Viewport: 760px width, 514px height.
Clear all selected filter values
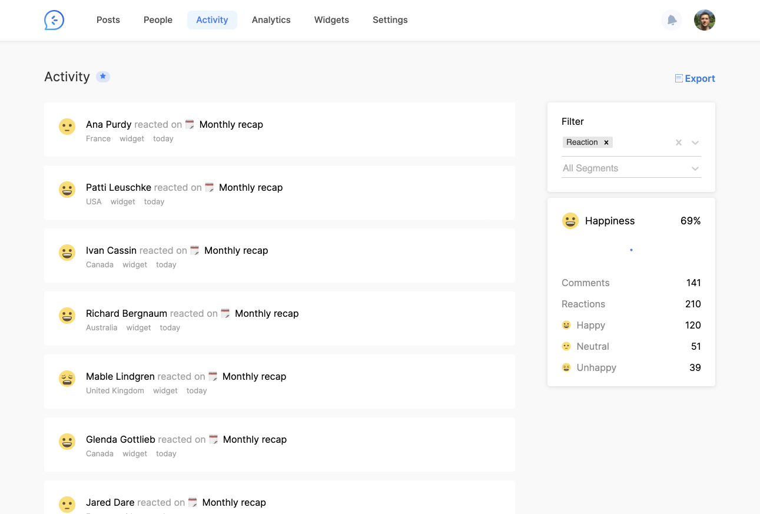click(x=679, y=142)
